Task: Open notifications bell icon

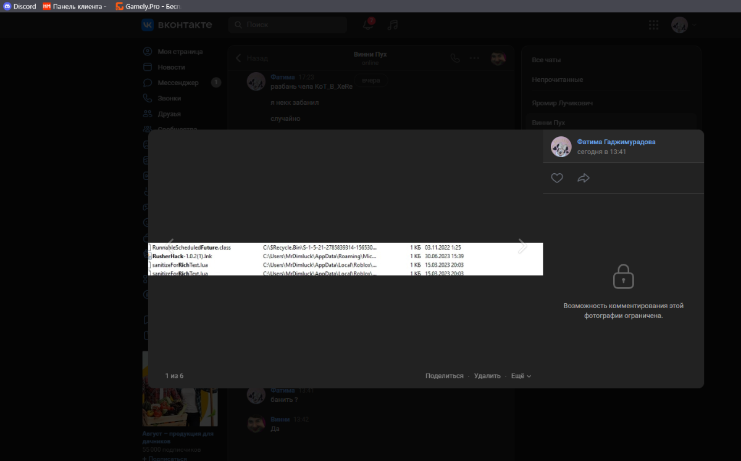Action: (369, 25)
